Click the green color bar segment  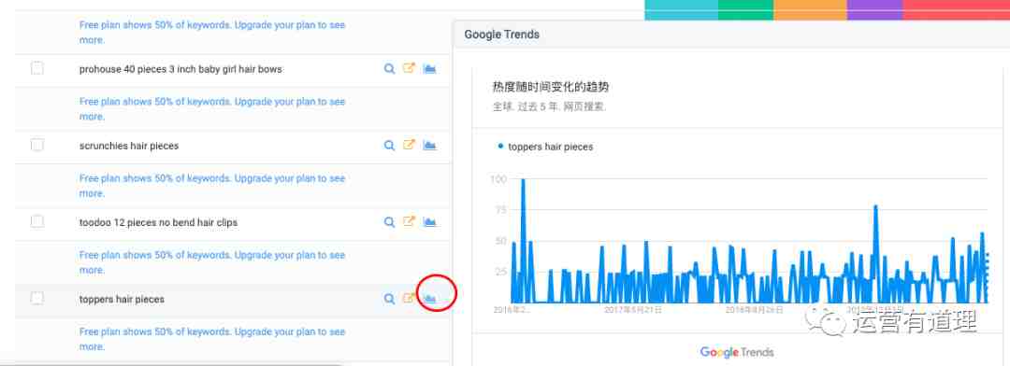746,9
